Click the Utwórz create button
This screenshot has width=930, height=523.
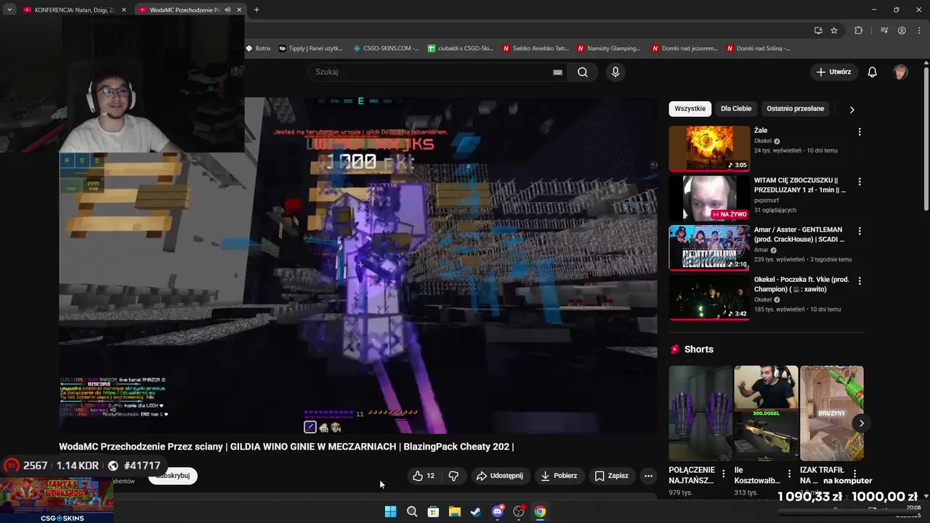[833, 72]
